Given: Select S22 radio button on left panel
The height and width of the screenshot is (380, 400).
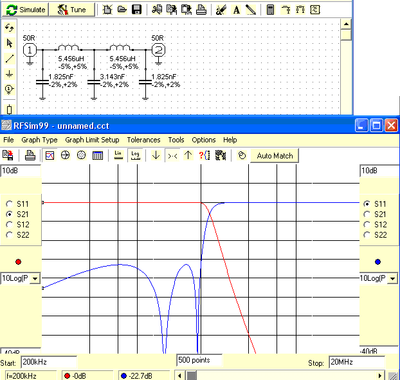Looking at the screenshot, I should point(10,234).
